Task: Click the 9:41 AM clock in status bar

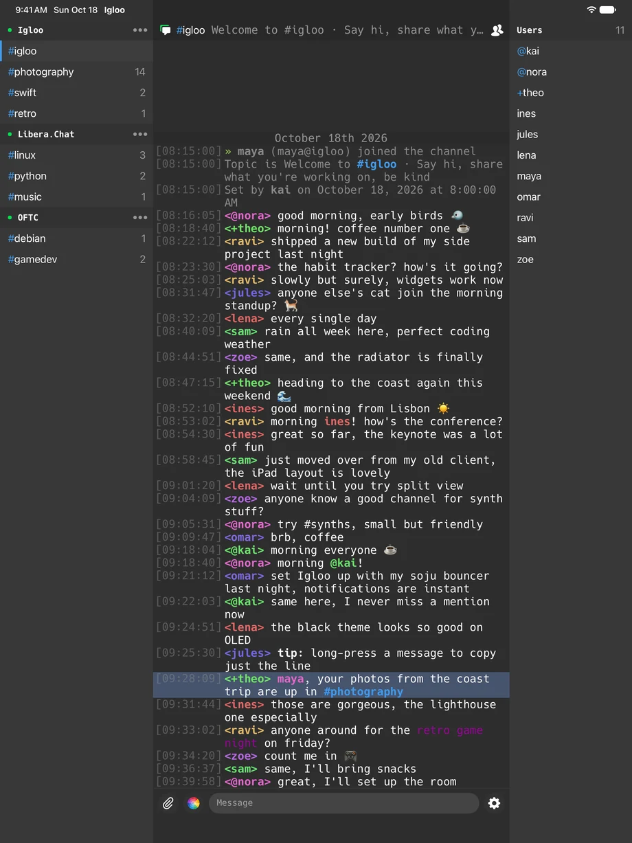Action: pos(32,10)
